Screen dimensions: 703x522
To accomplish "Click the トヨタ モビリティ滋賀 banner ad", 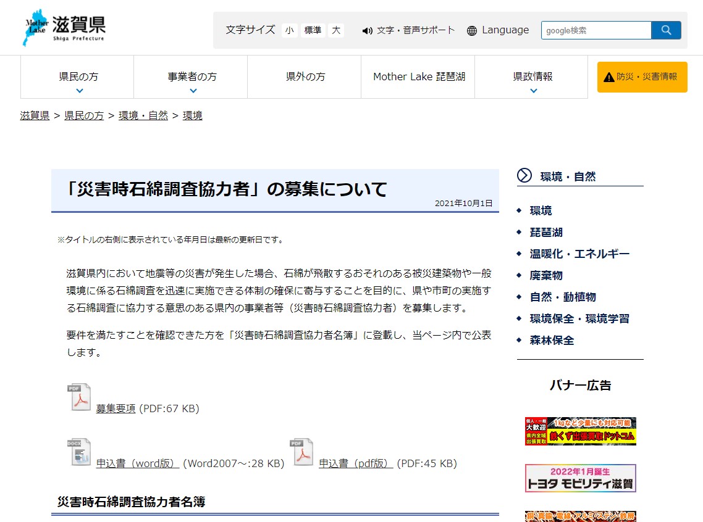I will [x=580, y=478].
